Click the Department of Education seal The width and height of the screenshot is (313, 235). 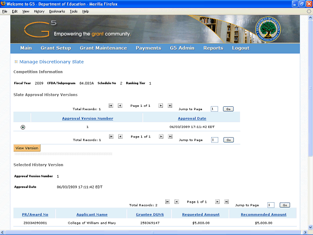(268, 29)
